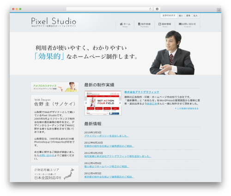
Task: Click the アメブロカスタマイズ banner
Action: [x=55, y=87]
